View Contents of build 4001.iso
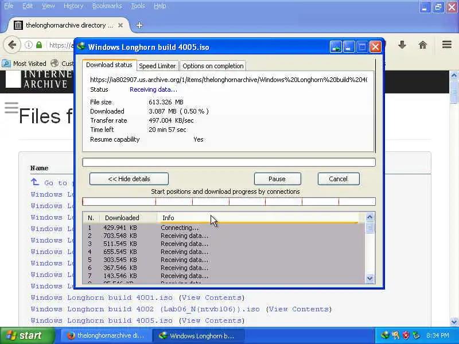The height and width of the screenshot is (344, 459). point(211,298)
